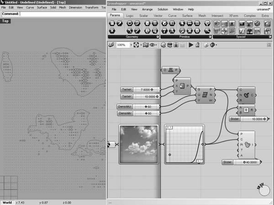
Task: Open dropdown arrow beside document preview settings icon
Action: 216,45
